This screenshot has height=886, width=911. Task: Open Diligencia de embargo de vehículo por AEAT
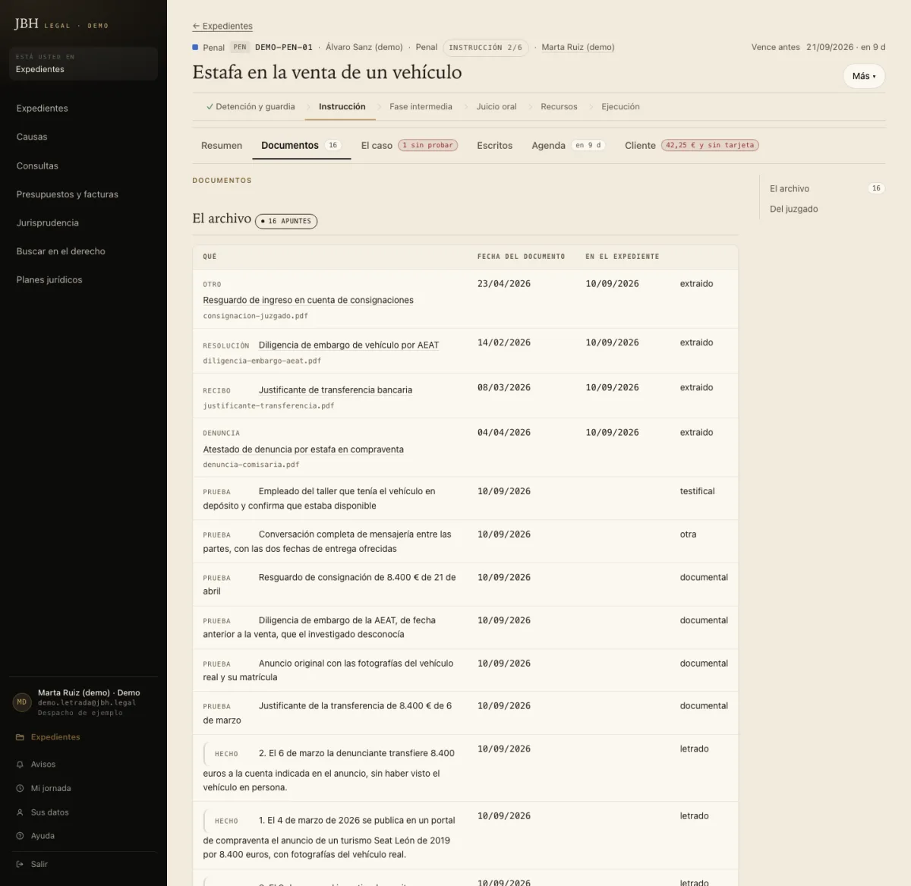click(x=348, y=345)
